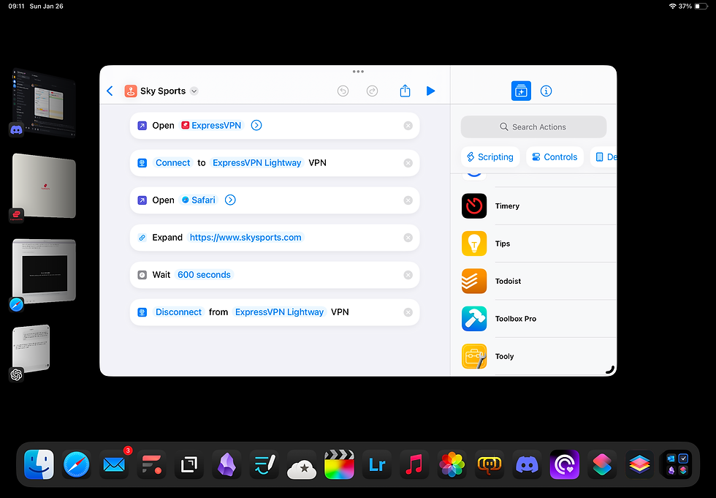Tap the Expand URL action link icon
This screenshot has height=498, width=716.
tap(142, 238)
